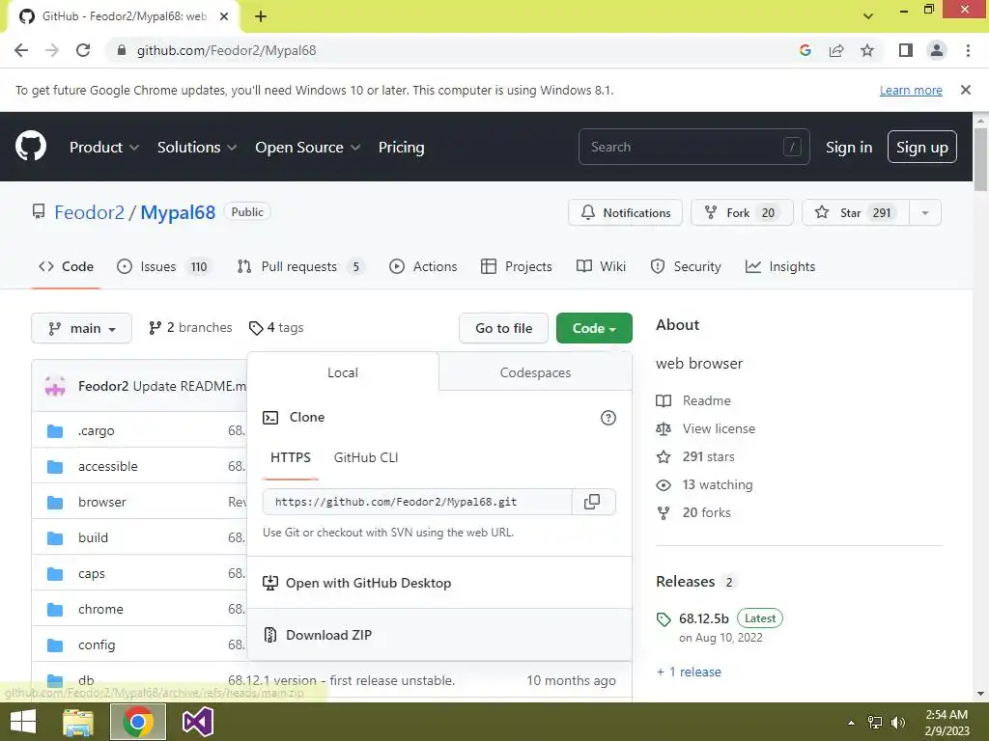Click the share page icon
The height and width of the screenshot is (741, 989).
pyautogui.click(x=836, y=50)
